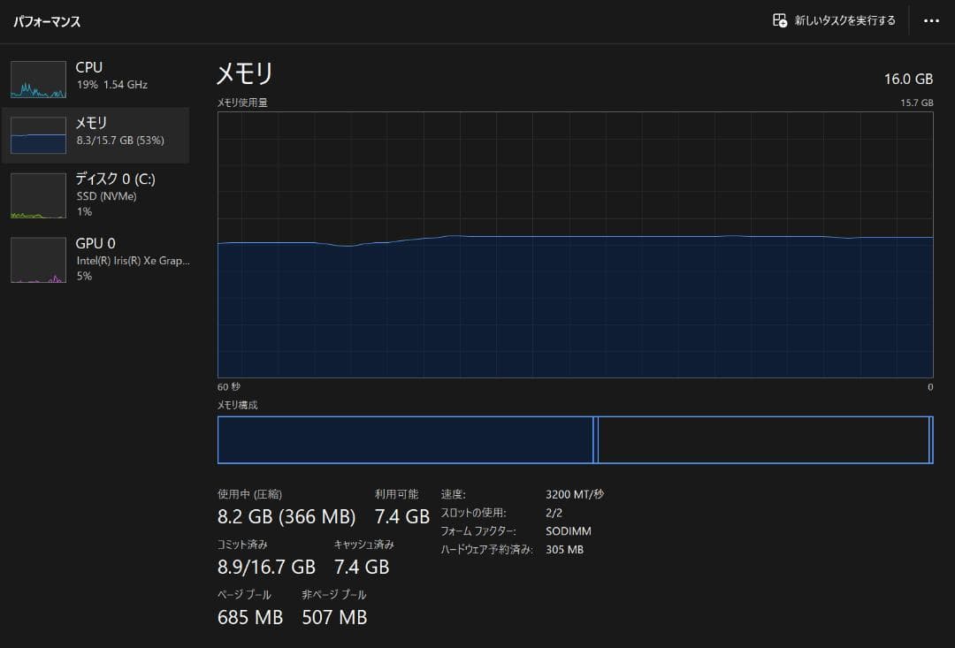Viewport: 955px width, 648px height.
Task: Click the パフォーマンス page heading
Action: point(47,21)
